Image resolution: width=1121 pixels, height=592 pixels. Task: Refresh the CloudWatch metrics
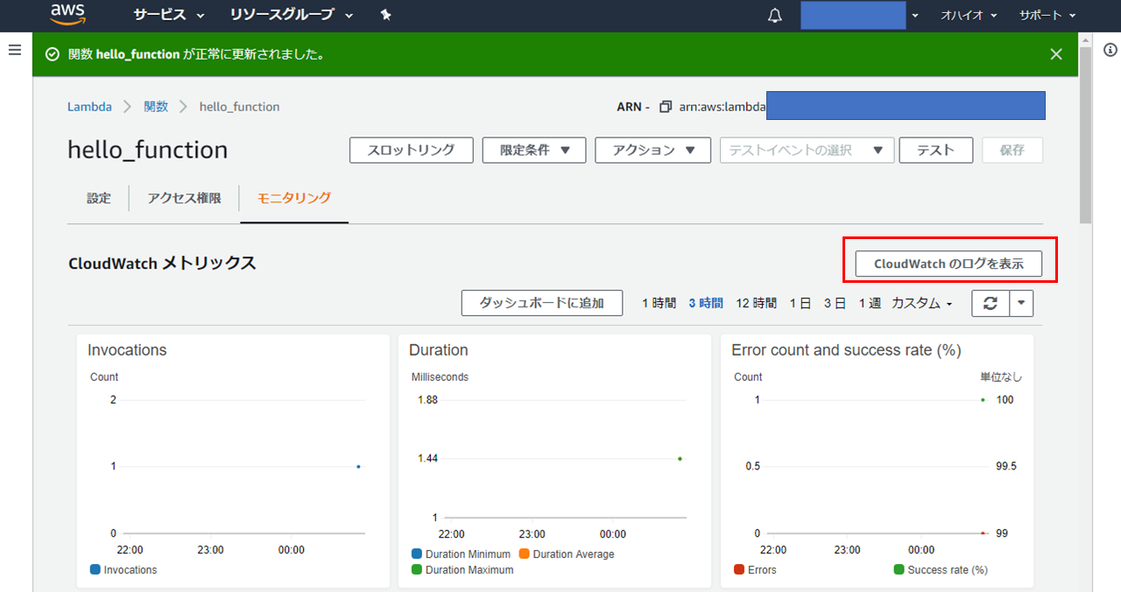[x=991, y=303]
